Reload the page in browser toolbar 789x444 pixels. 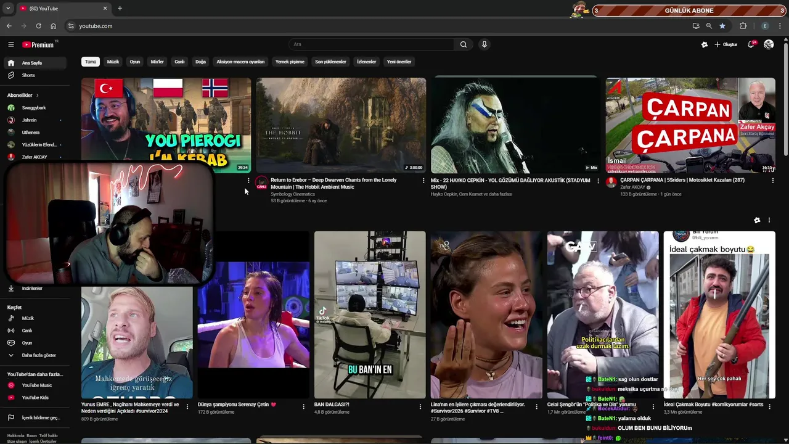38,26
